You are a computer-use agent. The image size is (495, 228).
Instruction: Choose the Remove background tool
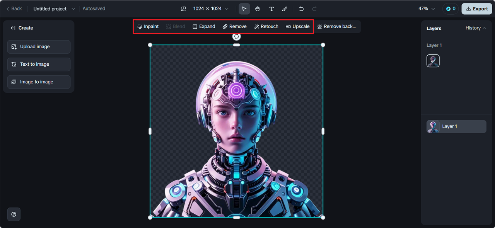(x=336, y=27)
